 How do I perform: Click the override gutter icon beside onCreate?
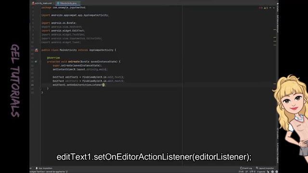click(36, 62)
